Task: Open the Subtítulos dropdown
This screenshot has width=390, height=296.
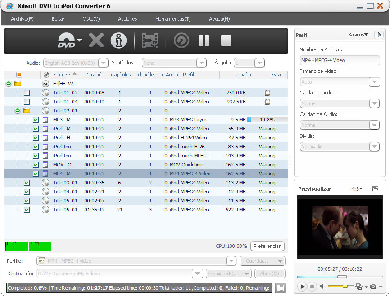Action: (x=201, y=63)
